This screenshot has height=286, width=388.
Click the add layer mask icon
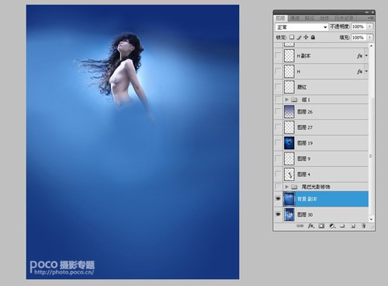click(x=321, y=226)
